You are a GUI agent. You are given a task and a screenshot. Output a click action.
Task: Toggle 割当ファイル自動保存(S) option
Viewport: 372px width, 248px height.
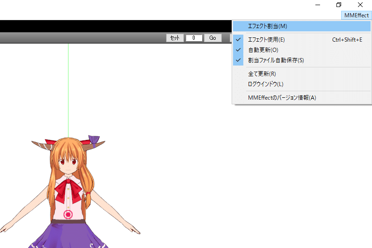301,60
